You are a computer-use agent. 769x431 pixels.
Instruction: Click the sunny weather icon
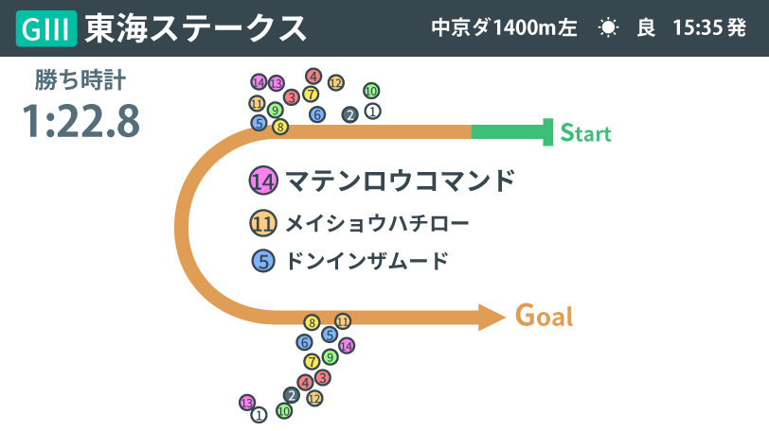(x=608, y=27)
